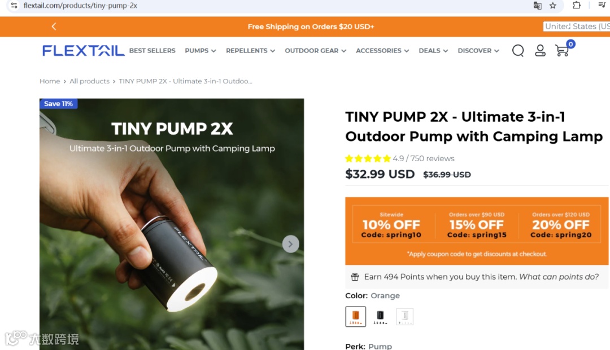Expand the REPELLENTS dropdown menu
The width and height of the screenshot is (610, 350).
251,51
